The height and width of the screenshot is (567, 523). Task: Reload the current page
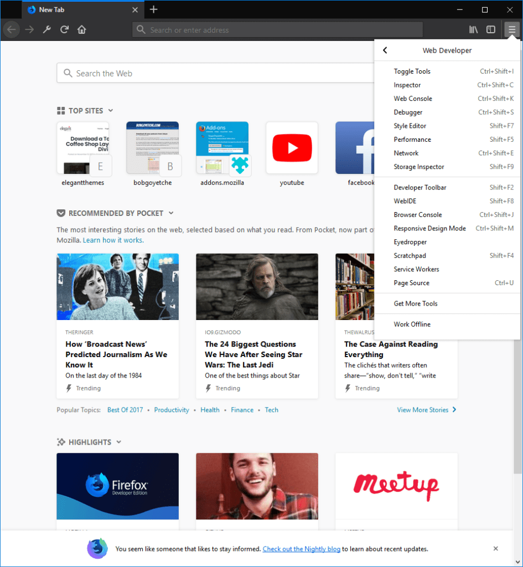point(64,29)
